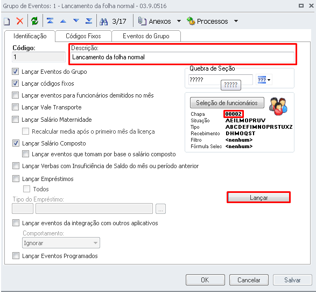Screen dimensions: 316x292
Task: Uncheck Lançar códigos fixos
Action: [x=15, y=84]
